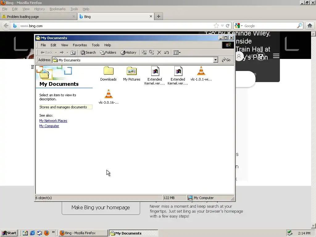Open the Edit menu in My Documents
The height and width of the screenshot is (237, 316).
[x=53, y=45]
